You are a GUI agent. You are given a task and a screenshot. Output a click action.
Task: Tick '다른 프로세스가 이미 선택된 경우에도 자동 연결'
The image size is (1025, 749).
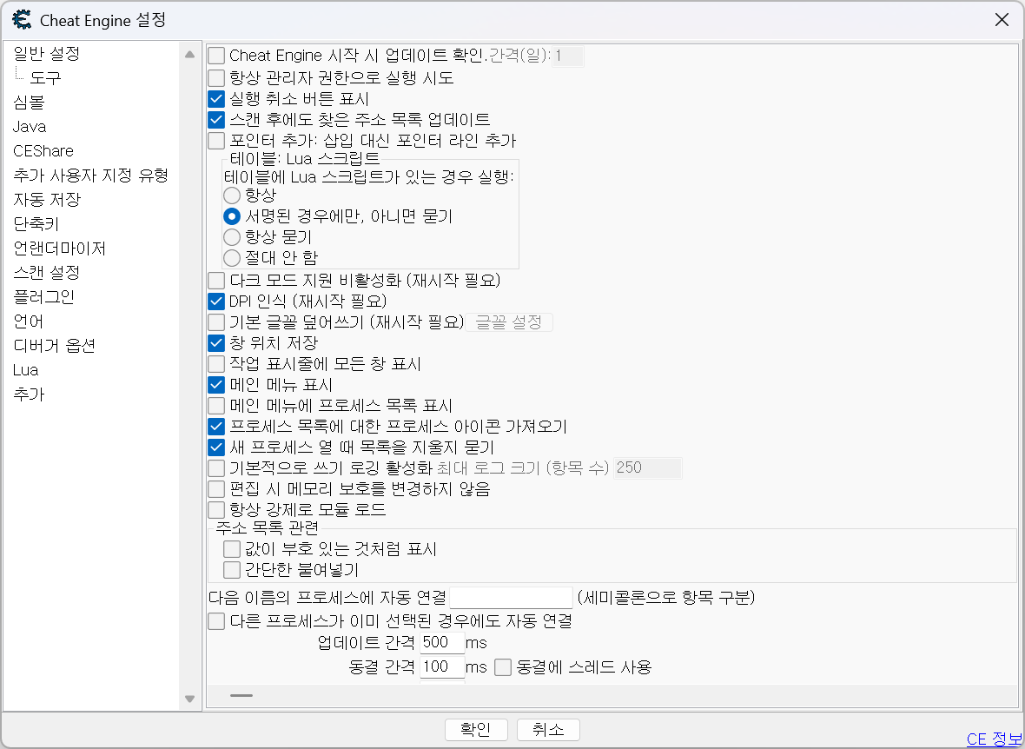click(216, 620)
